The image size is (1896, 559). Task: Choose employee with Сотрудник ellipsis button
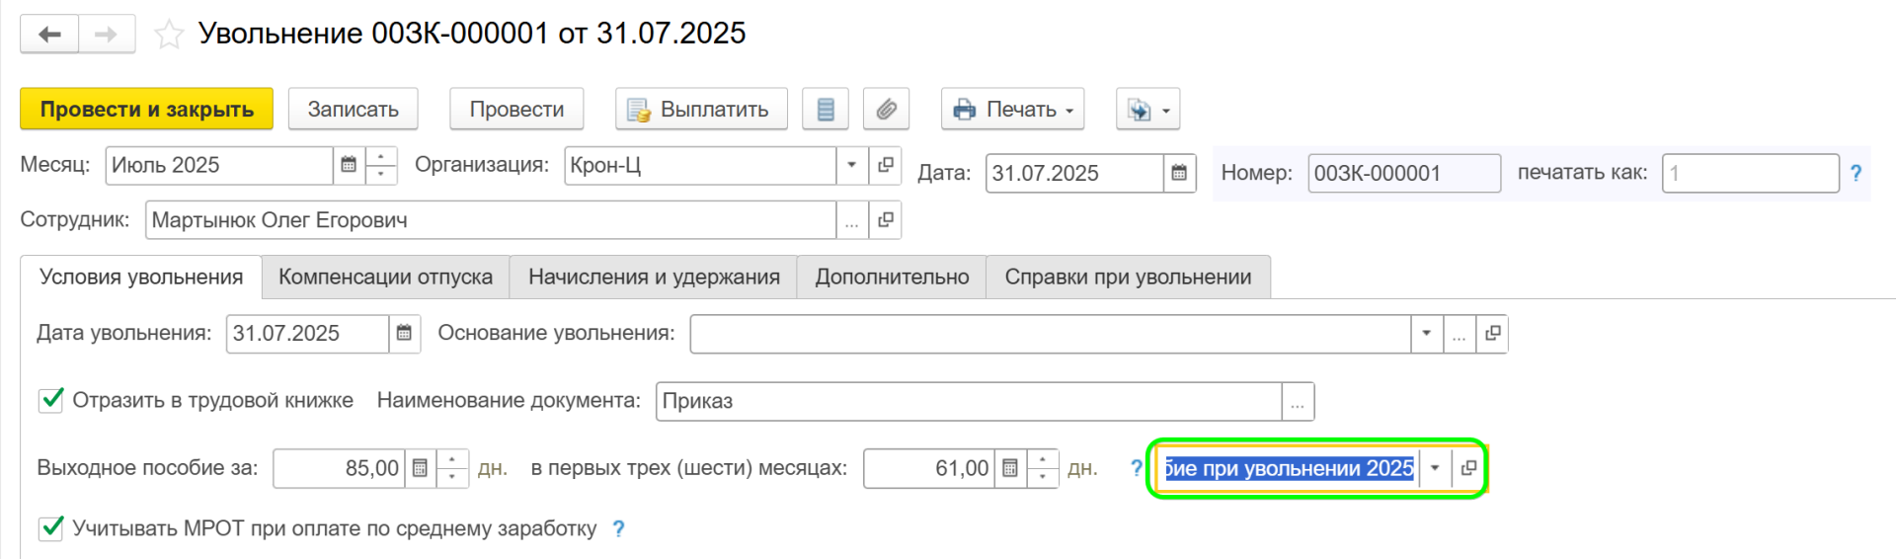(x=852, y=220)
